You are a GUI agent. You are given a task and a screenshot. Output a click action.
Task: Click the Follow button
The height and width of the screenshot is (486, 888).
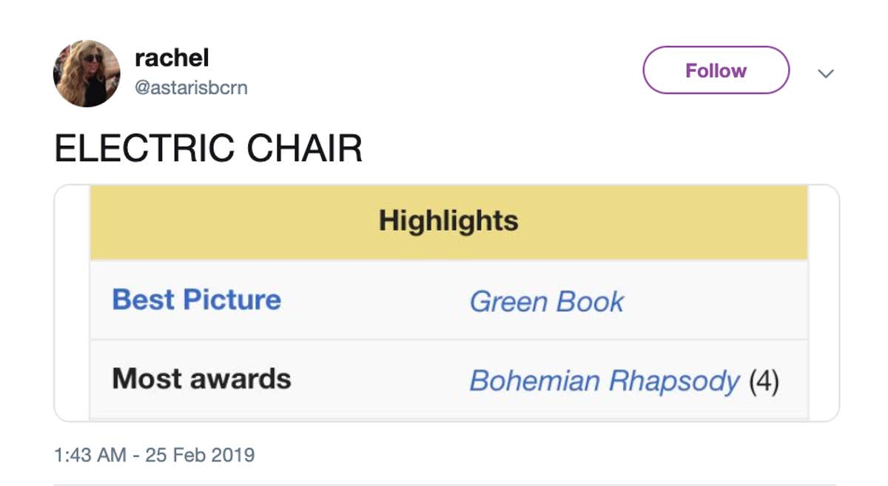pyautogui.click(x=715, y=70)
